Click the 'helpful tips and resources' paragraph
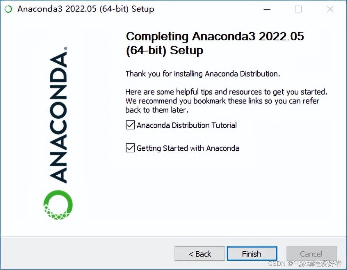347x270 pixels. (226, 101)
